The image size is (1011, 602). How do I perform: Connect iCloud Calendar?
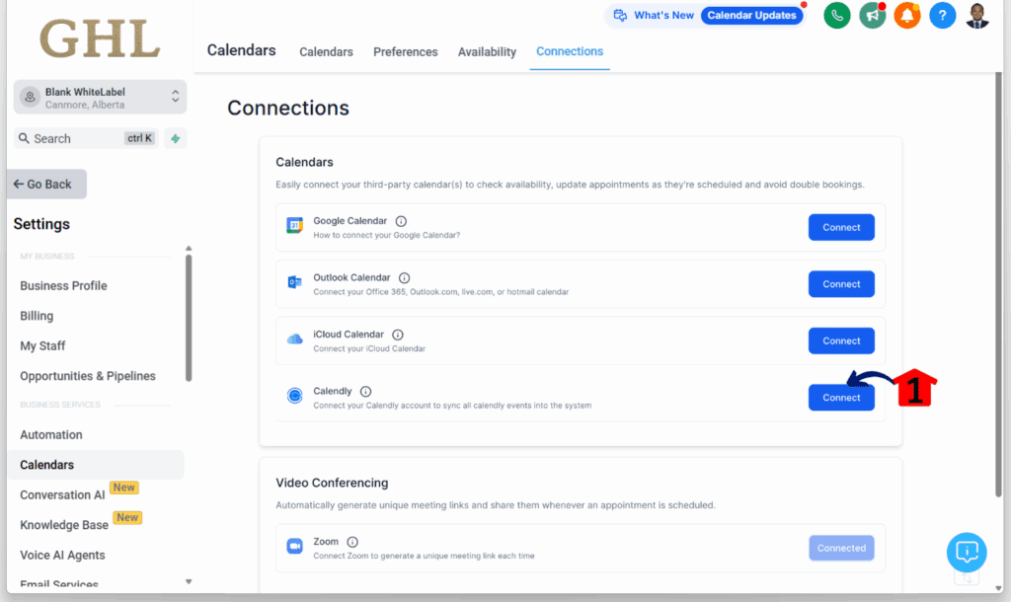click(x=841, y=340)
